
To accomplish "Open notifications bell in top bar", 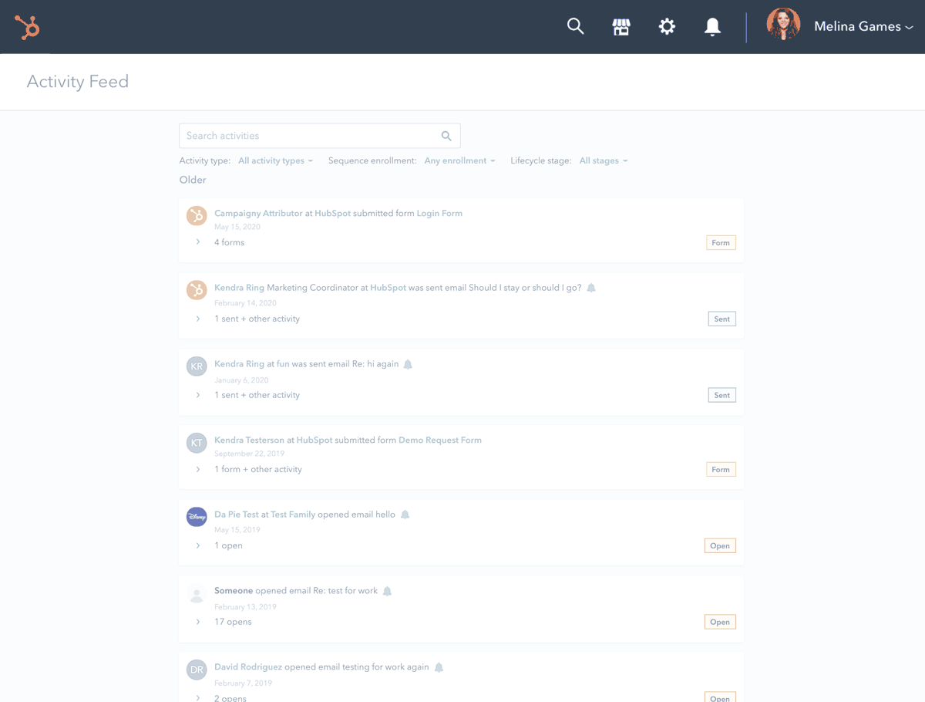I will tap(712, 27).
